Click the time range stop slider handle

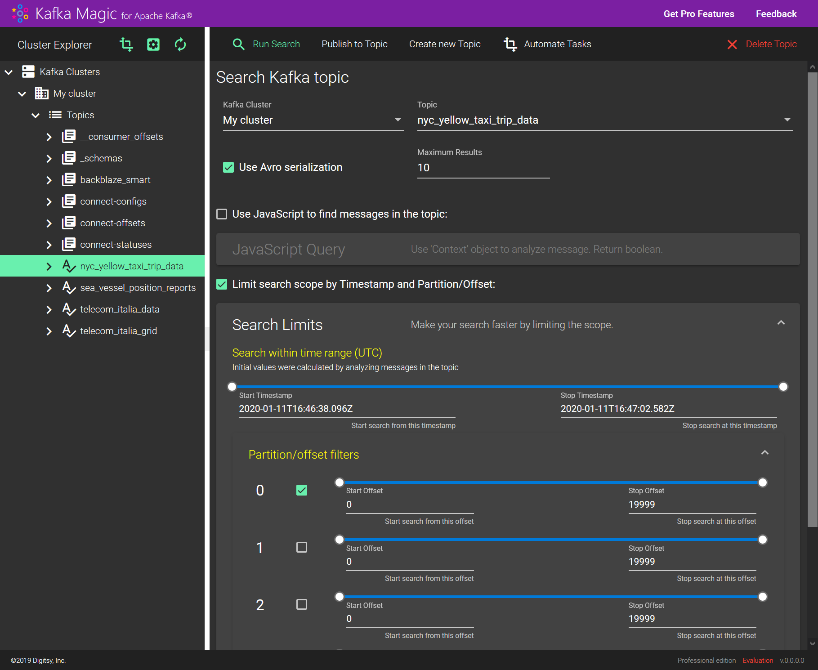click(783, 387)
